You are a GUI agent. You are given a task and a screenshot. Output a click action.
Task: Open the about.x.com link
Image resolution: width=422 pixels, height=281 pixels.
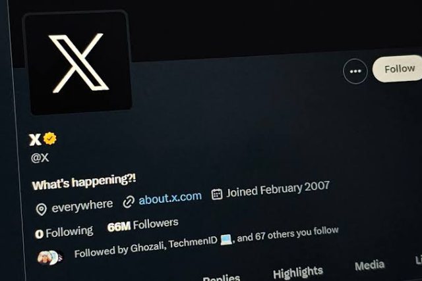(170, 198)
